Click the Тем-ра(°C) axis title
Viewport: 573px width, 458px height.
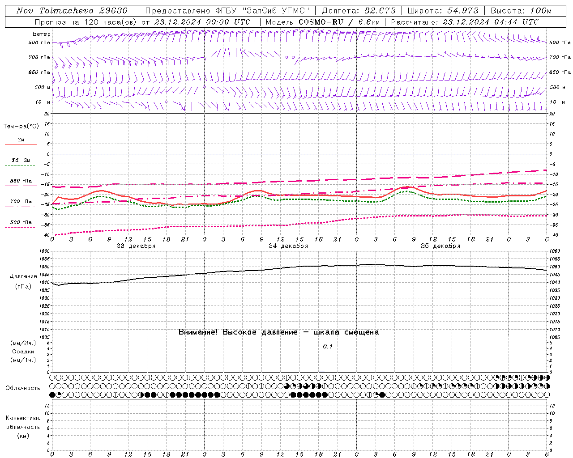[x=21, y=127]
